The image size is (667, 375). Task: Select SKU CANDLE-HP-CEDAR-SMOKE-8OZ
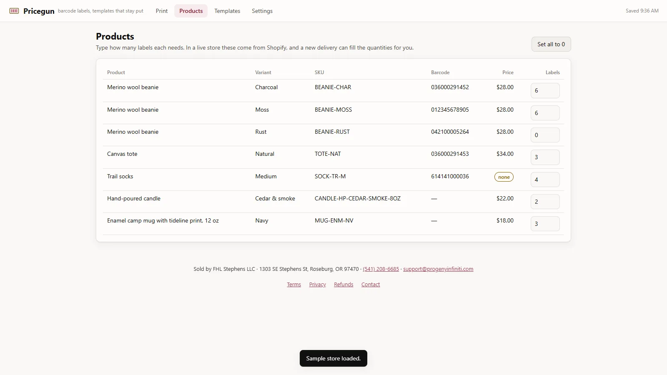tap(358, 199)
